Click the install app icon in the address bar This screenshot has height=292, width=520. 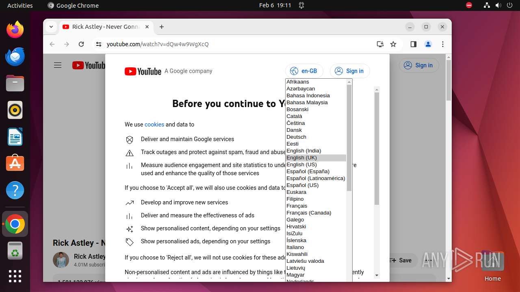(x=380, y=44)
